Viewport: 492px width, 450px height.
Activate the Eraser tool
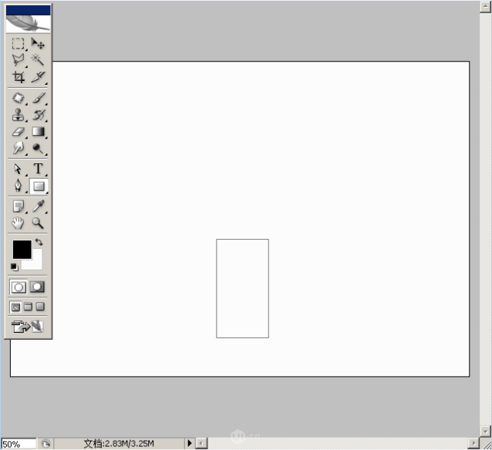tap(19, 132)
